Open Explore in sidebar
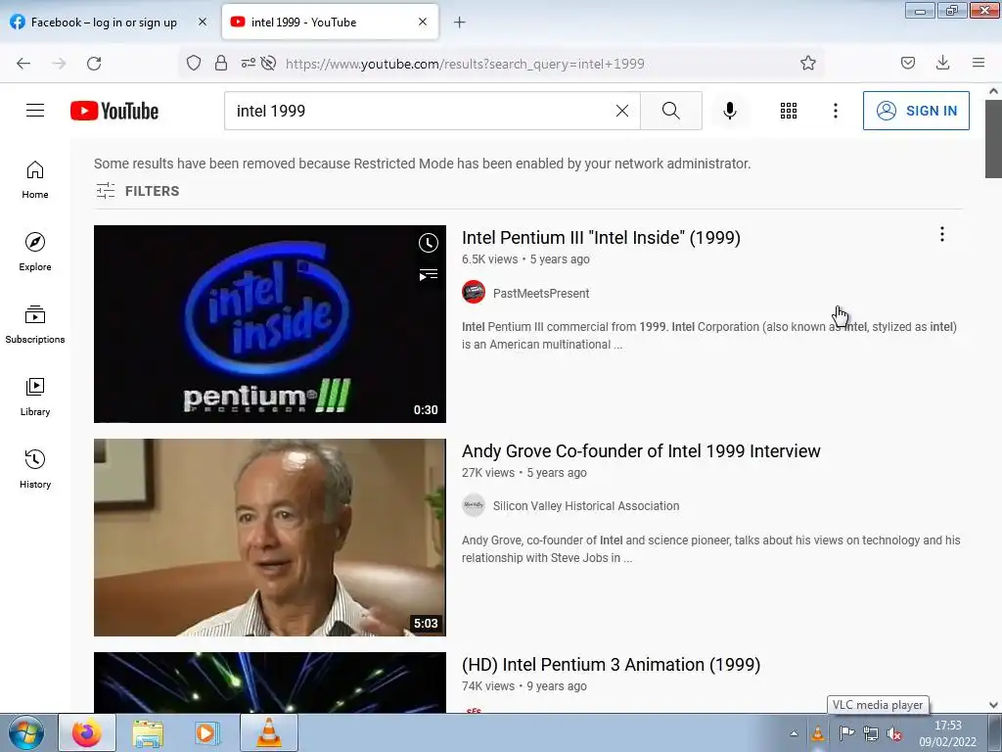Image resolution: width=1002 pixels, height=752 pixels. 35,252
